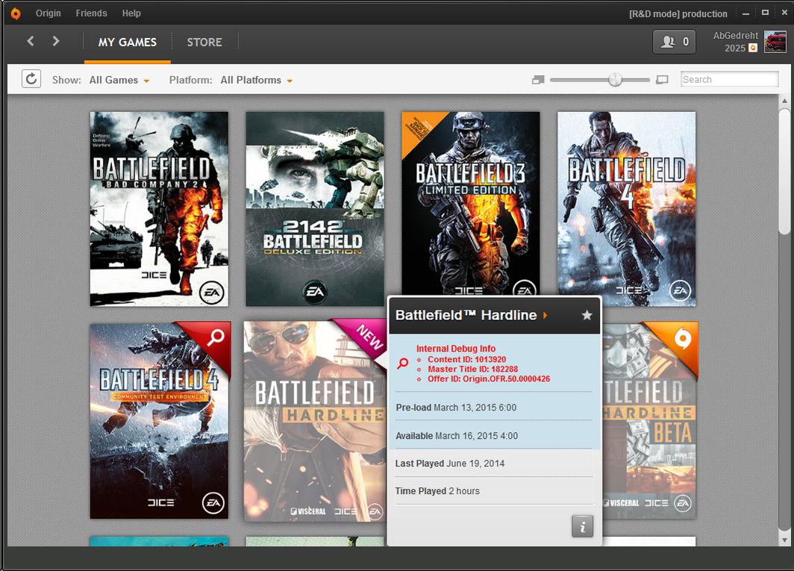Select the Battlefield Hardline Beta tile

(650, 420)
